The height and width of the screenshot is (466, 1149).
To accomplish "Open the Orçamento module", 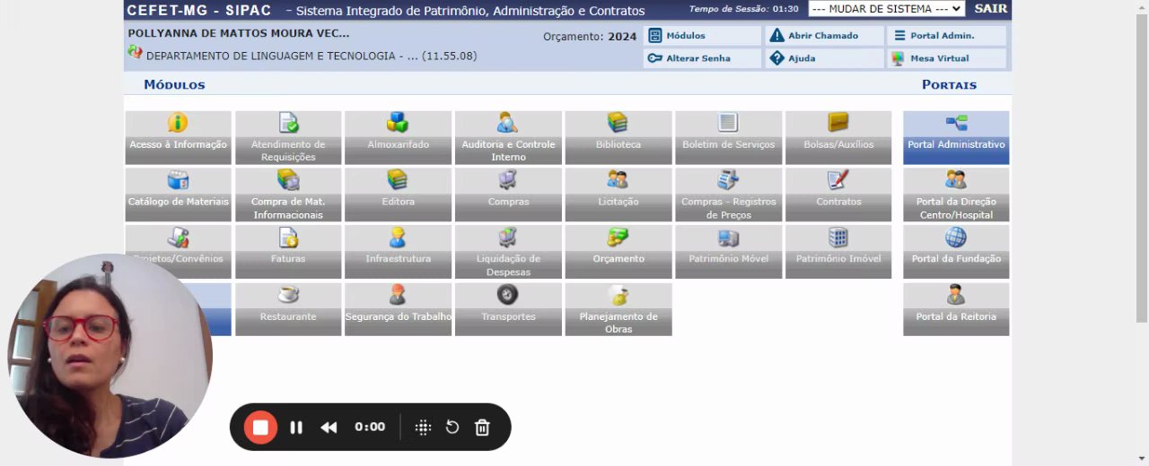I will pos(618,252).
